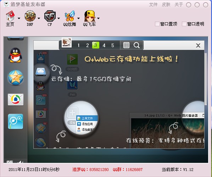Click the green flag QQ app icon
This screenshot has height=177, width=212.
tap(72, 59)
